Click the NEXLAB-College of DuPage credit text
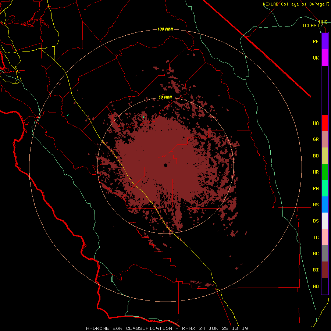This screenshot has width=331, height=331. tap(296, 4)
